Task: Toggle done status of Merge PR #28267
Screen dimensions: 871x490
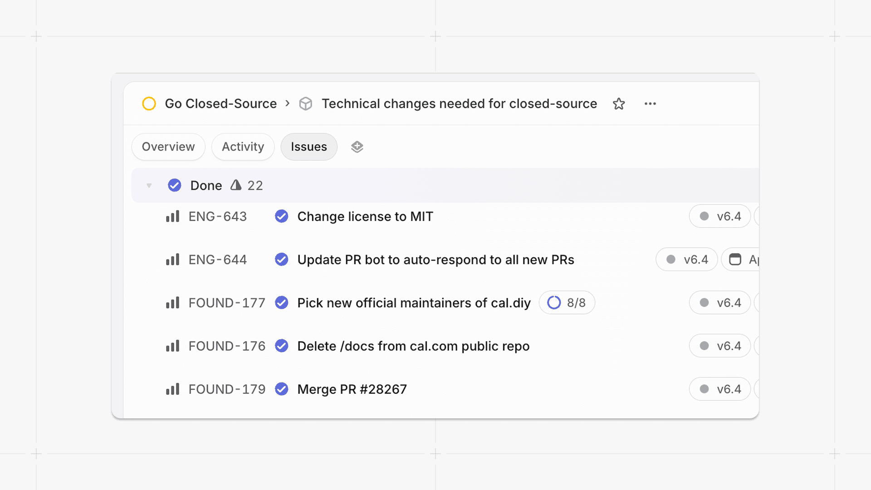Action: click(282, 389)
